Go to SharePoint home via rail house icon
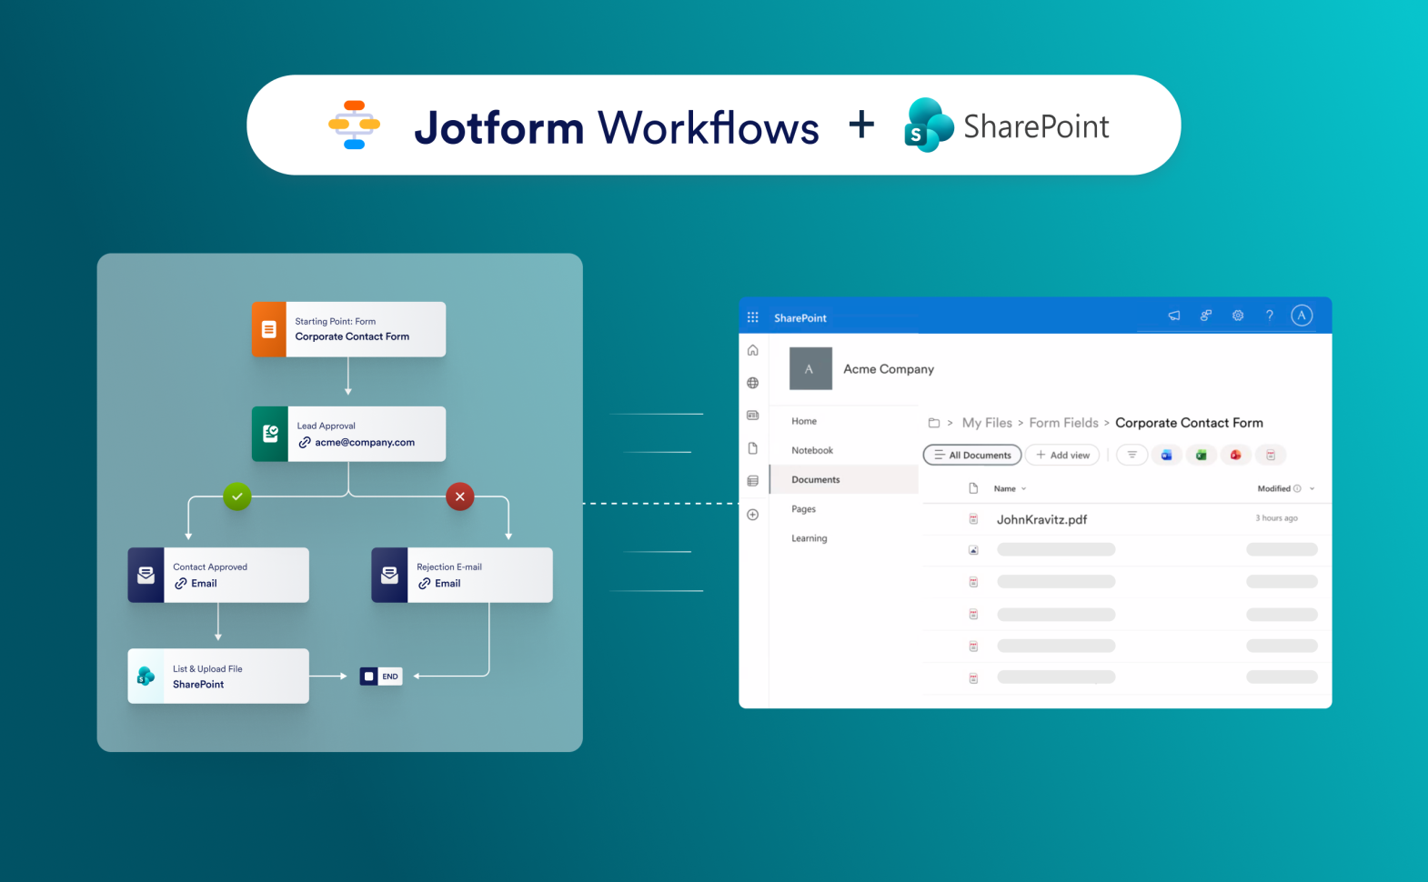The image size is (1428, 882). (752, 350)
